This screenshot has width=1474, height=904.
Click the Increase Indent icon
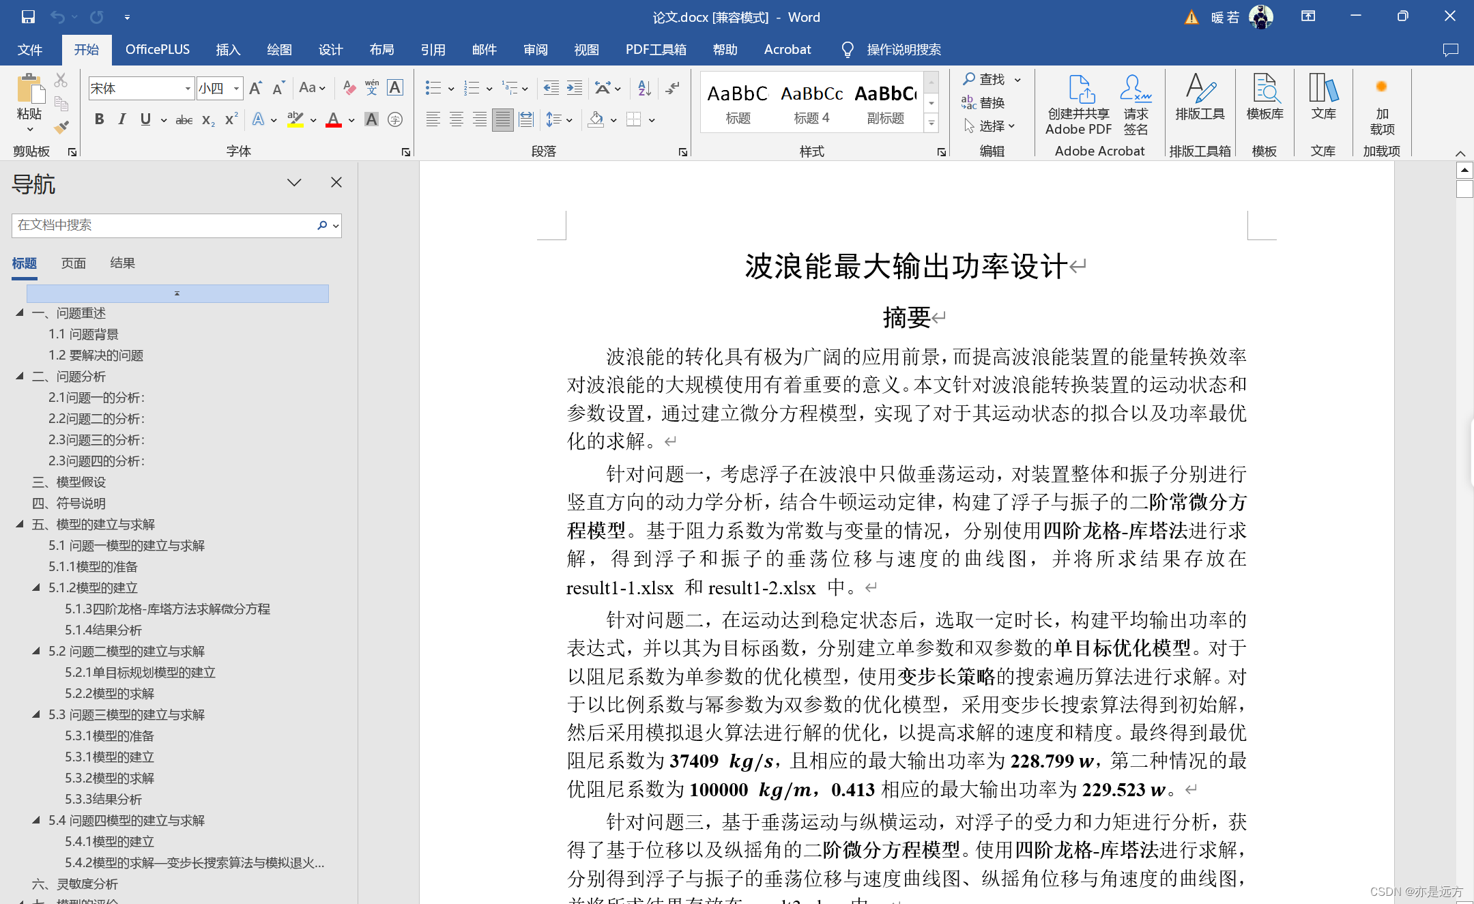pyautogui.click(x=575, y=87)
